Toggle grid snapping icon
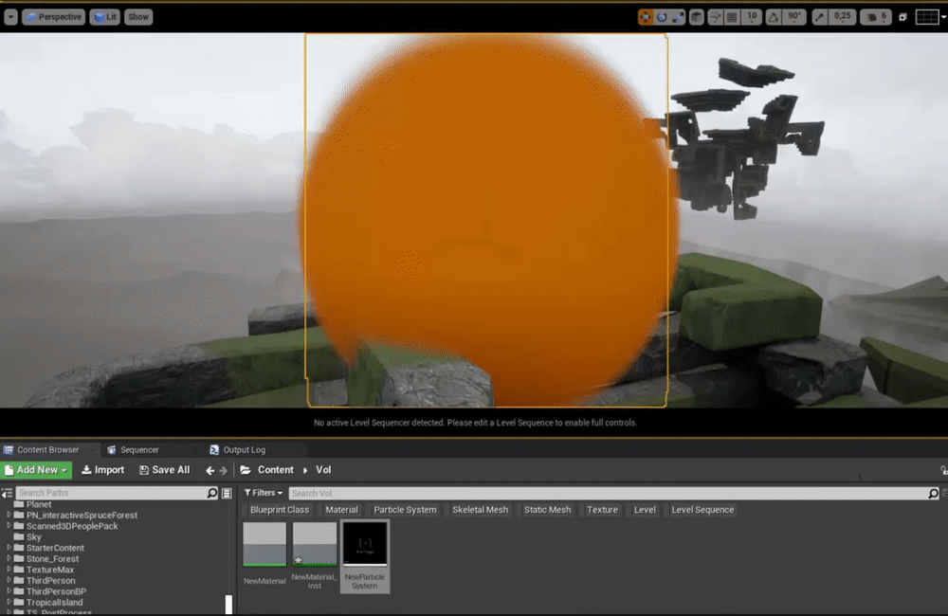Viewport: 948px width, 616px height. 732,17
